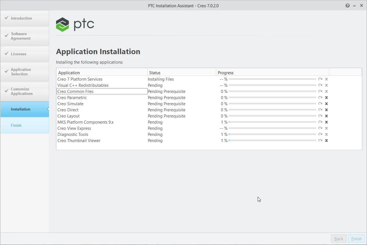Open help question mark in title bar
The image size is (367, 245).
[x=347, y=6]
